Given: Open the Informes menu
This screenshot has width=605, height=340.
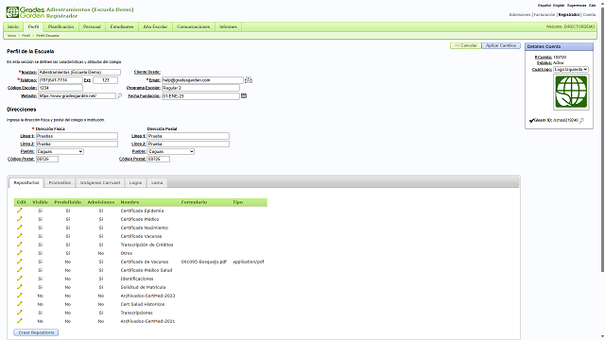Looking at the screenshot, I should [228, 26].
